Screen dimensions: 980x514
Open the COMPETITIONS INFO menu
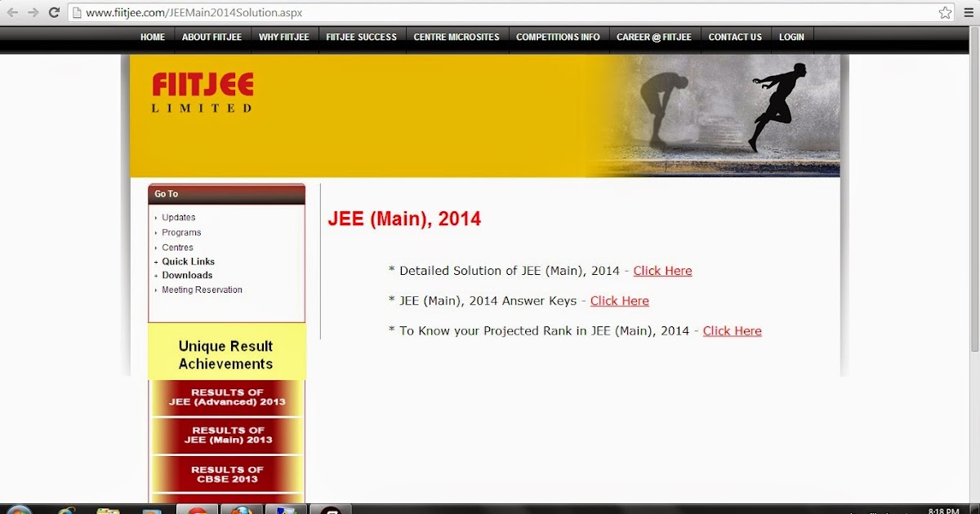(x=558, y=38)
